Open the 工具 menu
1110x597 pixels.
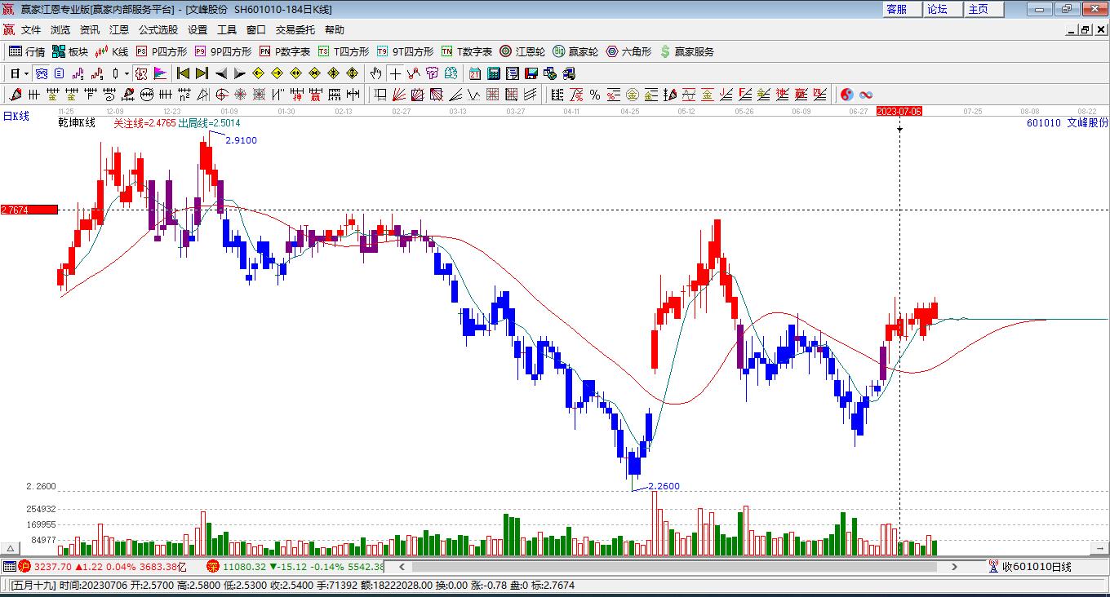coord(227,29)
